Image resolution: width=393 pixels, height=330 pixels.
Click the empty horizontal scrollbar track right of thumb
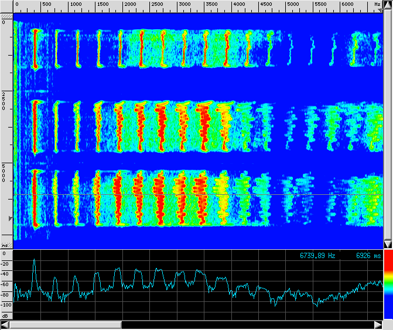click(246, 325)
